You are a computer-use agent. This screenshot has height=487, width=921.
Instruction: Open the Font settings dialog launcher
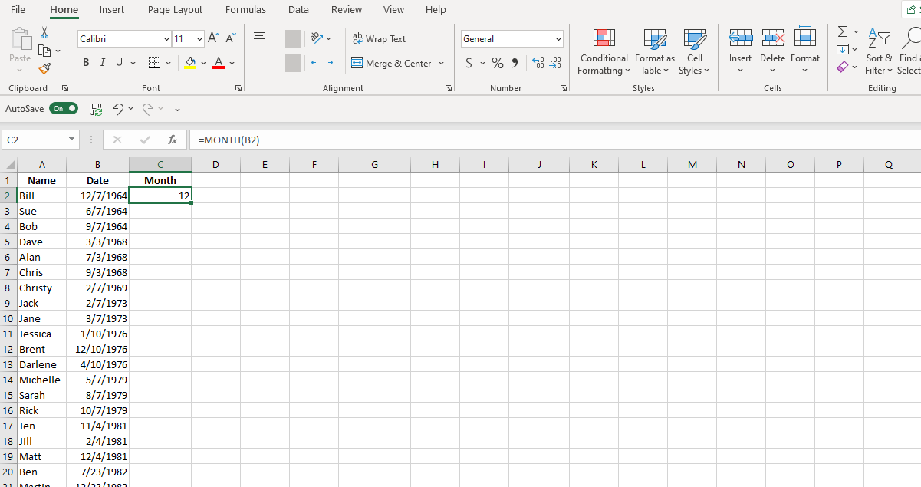(238, 87)
